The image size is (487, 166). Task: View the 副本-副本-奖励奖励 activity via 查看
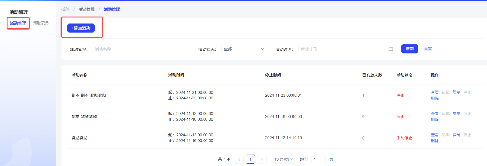[434, 92]
